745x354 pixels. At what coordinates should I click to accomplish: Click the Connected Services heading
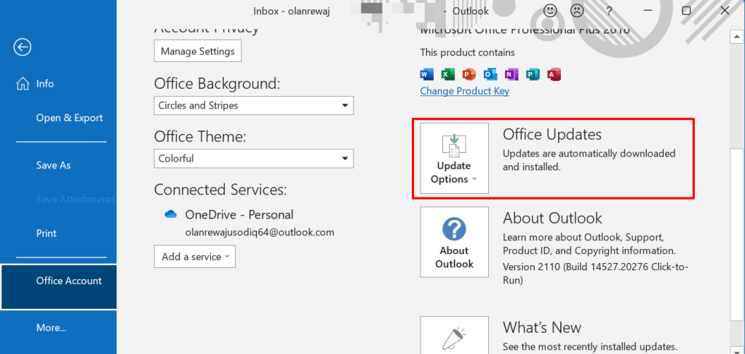[x=220, y=190]
